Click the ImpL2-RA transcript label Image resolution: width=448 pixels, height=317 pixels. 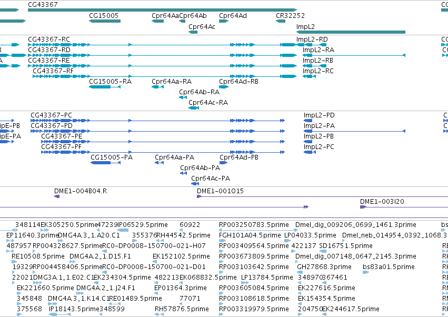[x=318, y=49]
